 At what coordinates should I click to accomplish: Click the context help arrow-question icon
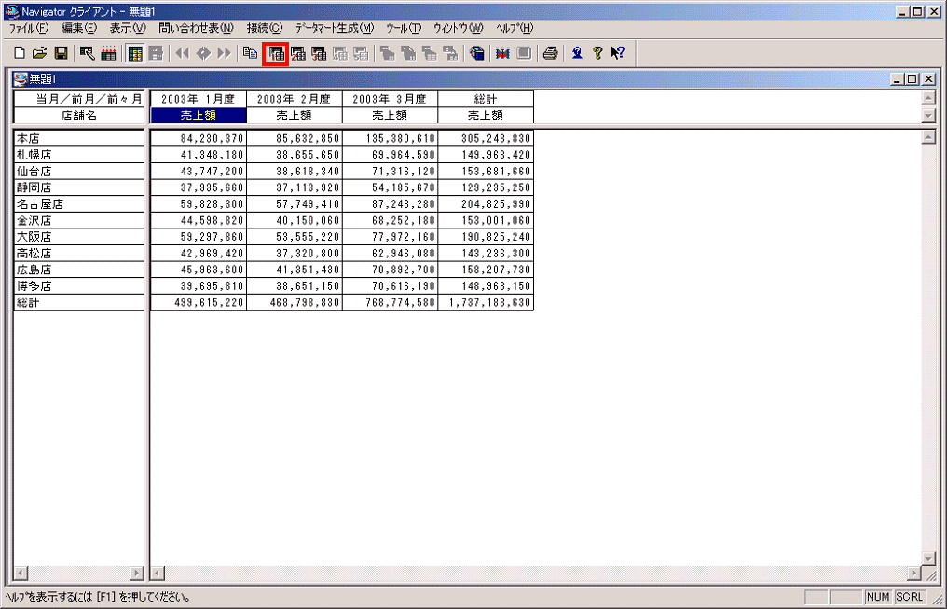coord(617,53)
